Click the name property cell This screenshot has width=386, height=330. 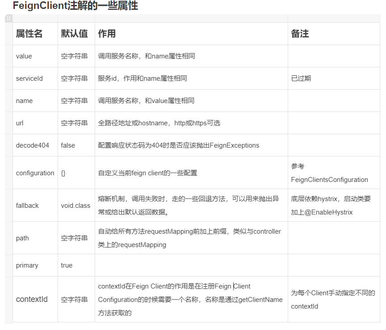coord(23,101)
